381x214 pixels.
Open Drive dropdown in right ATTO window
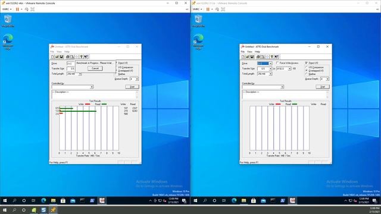click(x=270, y=64)
